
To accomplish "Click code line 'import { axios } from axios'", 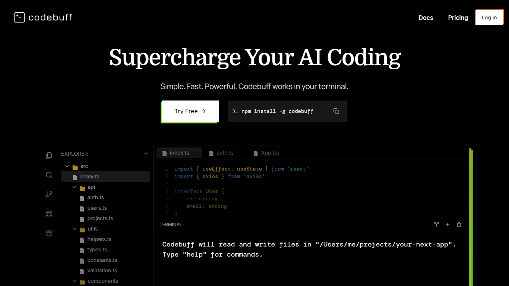I will 219,176.
